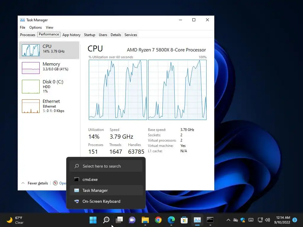Click the AMD Ryzen 7 5800X processor name
The width and height of the screenshot is (303, 227).
click(x=166, y=50)
